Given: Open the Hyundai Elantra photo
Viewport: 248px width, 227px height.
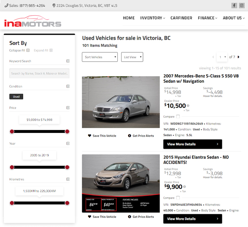Looking at the screenshot, I should point(121,183).
